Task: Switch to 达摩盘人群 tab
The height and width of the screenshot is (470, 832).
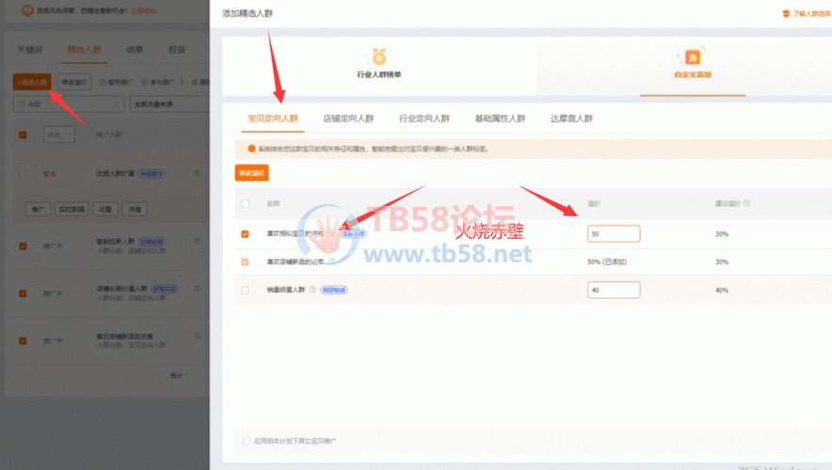Action: [571, 119]
